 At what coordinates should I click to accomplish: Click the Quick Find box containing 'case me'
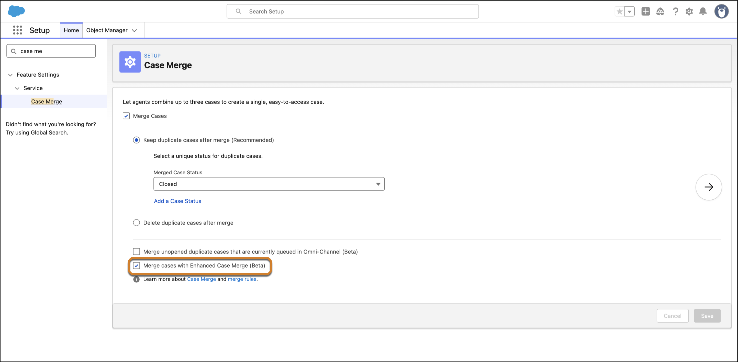coord(51,51)
